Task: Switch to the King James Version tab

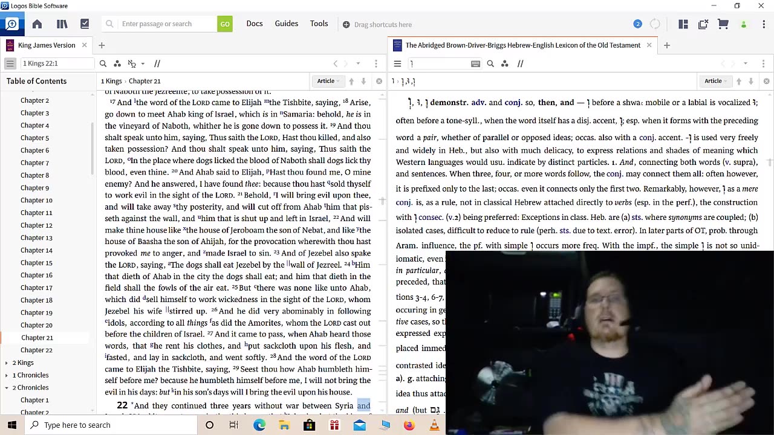Action: [x=47, y=45]
